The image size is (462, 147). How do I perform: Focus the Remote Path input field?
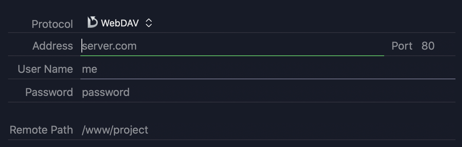268,130
